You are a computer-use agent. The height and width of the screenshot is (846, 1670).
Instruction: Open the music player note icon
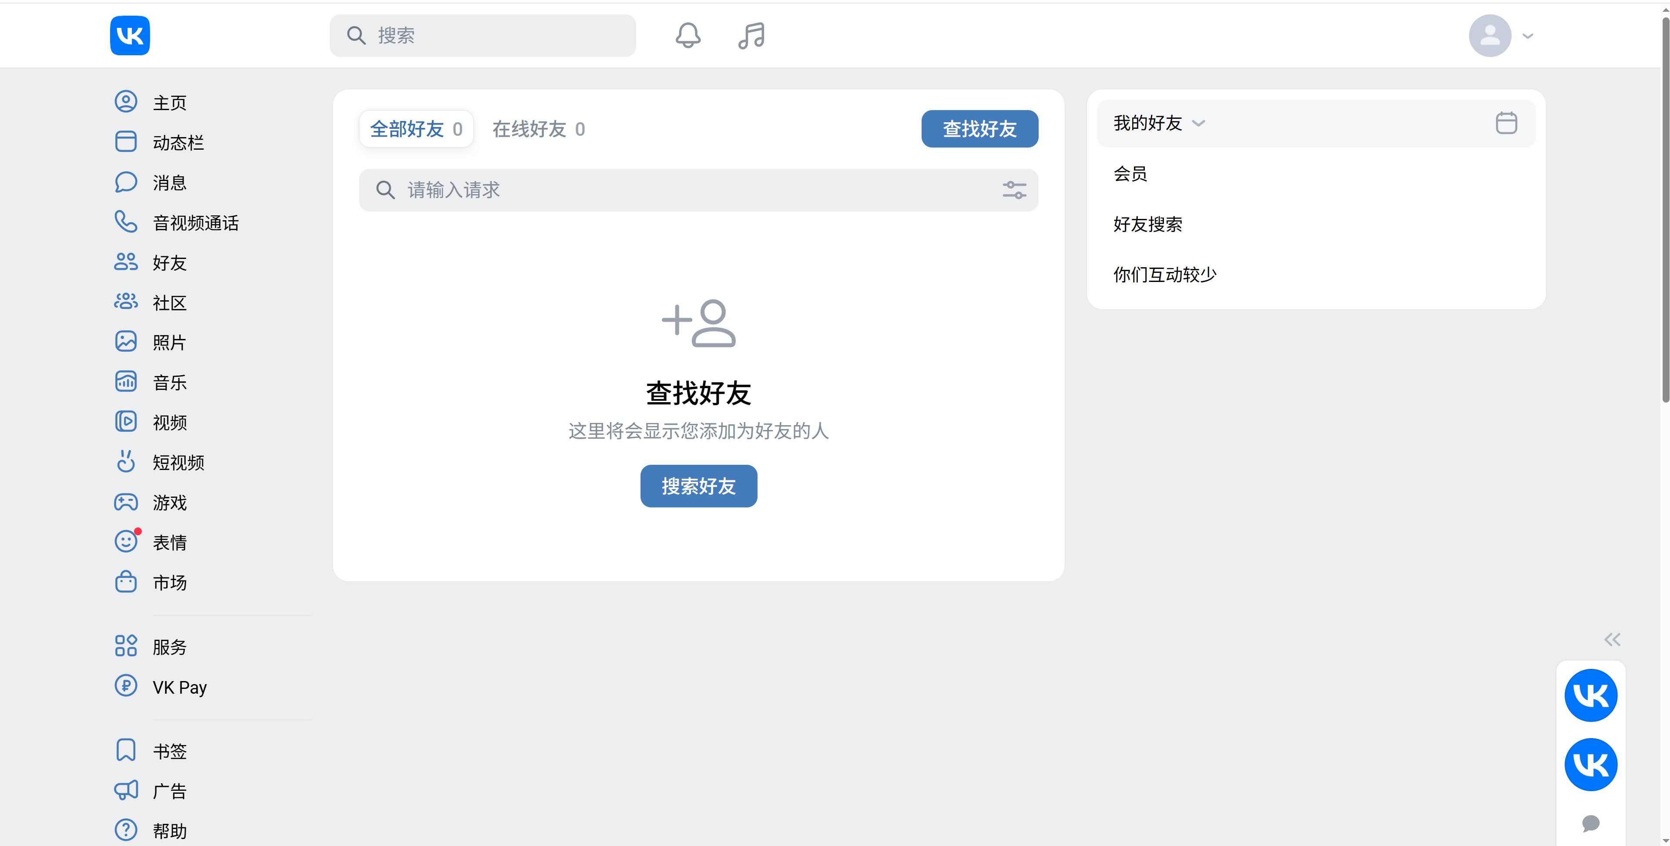pos(751,35)
